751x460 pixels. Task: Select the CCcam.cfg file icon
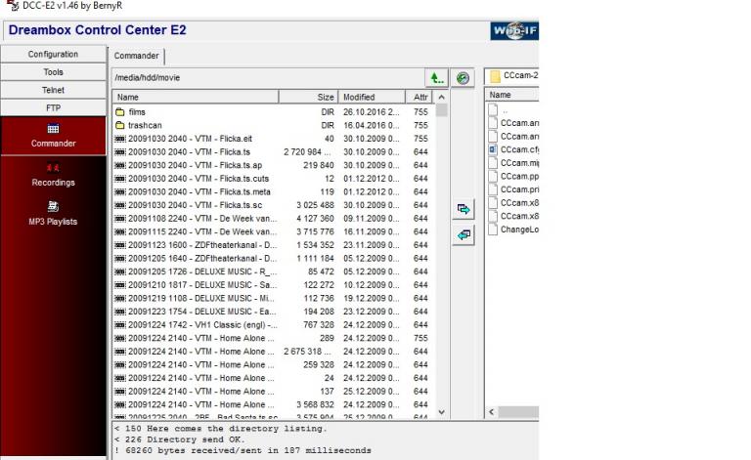pos(494,150)
